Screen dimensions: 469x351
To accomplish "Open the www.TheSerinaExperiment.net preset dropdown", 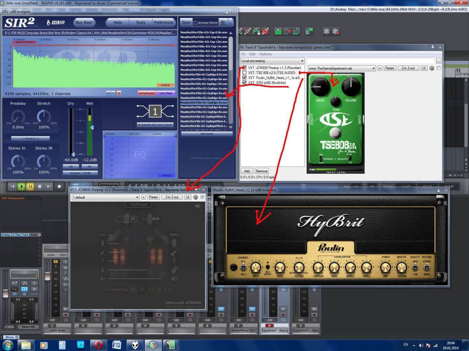I will click(x=342, y=68).
